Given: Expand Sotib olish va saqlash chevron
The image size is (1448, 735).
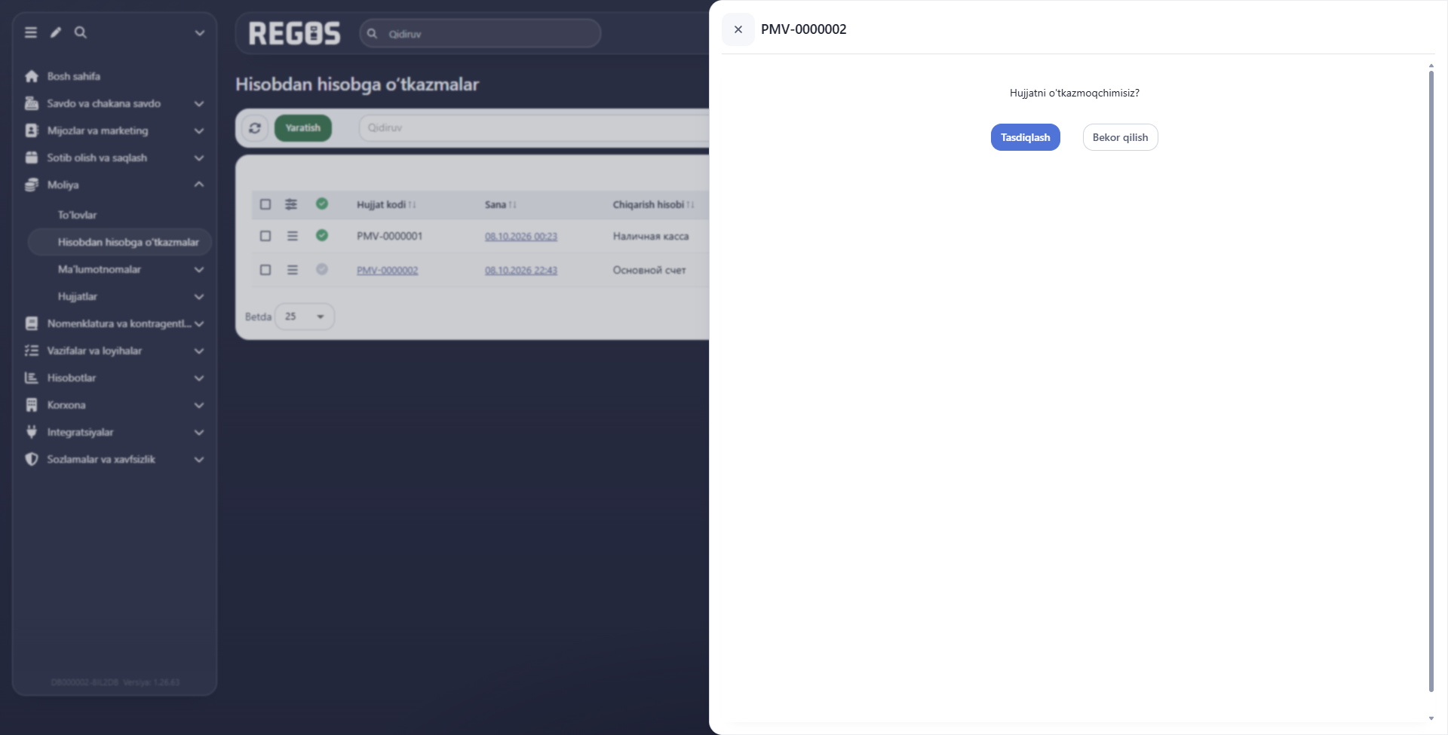Looking at the screenshot, I should [199, 158].
